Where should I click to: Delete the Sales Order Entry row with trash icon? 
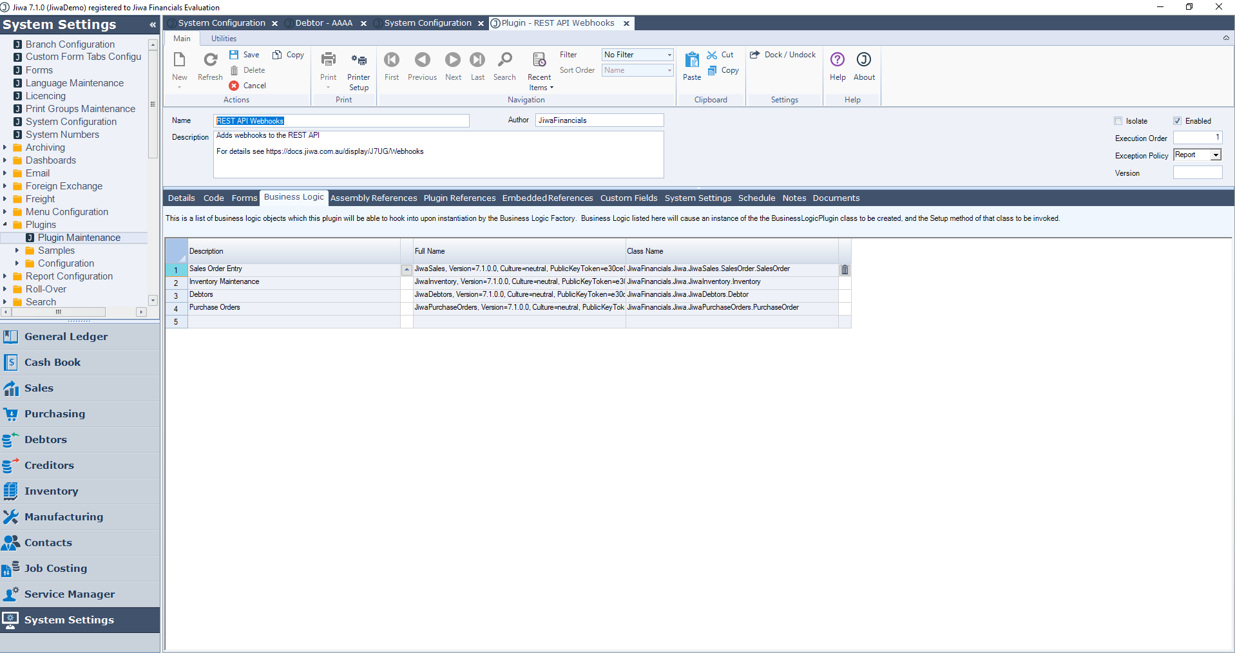[845, 270]
